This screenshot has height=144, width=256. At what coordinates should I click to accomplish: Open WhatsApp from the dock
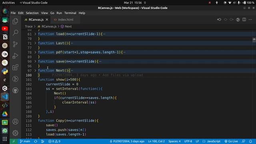(5, 131)
